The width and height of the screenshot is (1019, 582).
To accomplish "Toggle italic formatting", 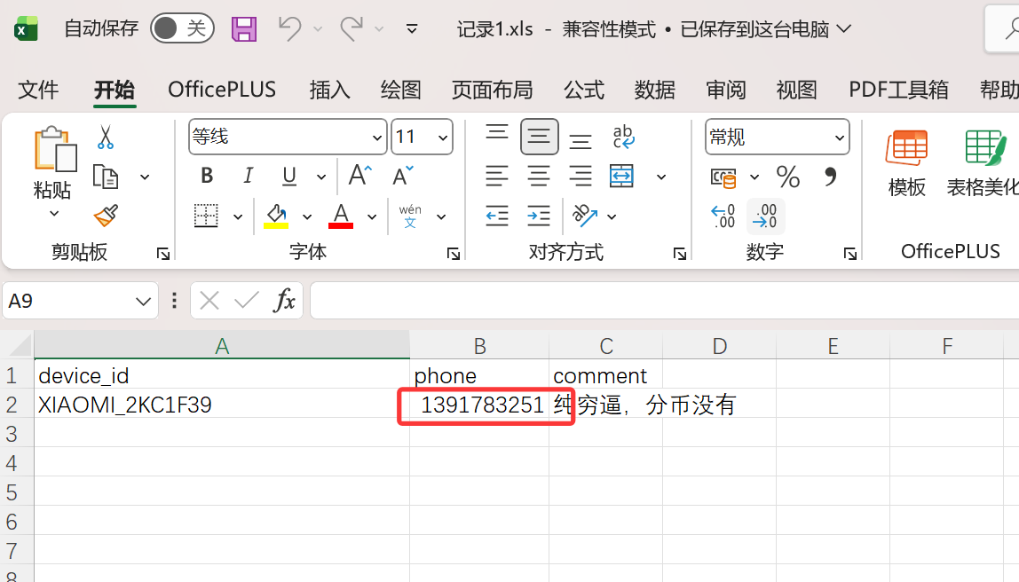I will [x=248, y=176].
